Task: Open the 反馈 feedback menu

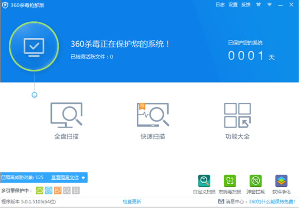Action: pyautogui.click(x=246, y=4)
